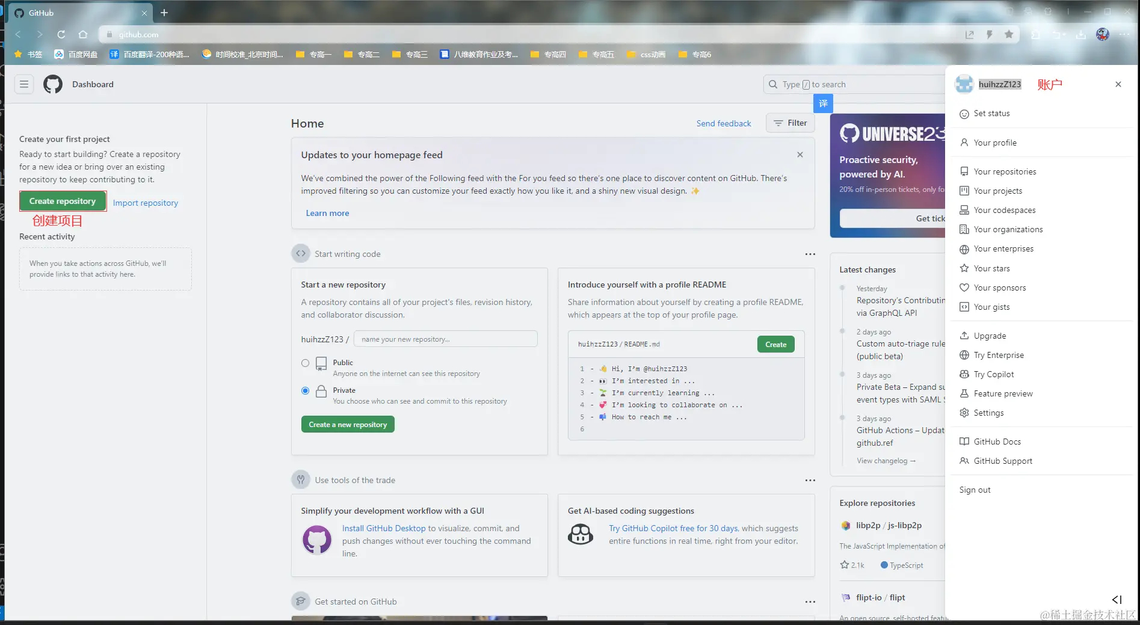Select the GitHub browser tab
This screenshot has width=1140, height=625.
pyautogui.click(x=80, y=13)
